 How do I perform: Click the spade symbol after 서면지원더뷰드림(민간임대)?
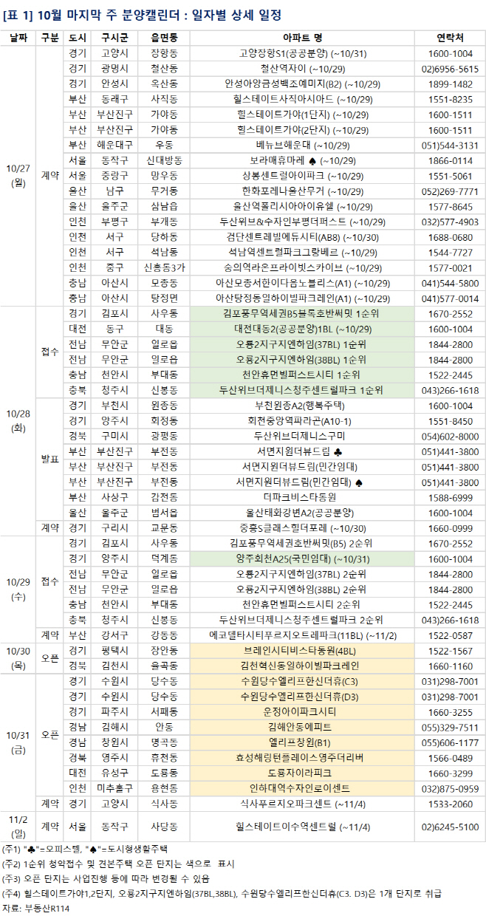point(357,482)
